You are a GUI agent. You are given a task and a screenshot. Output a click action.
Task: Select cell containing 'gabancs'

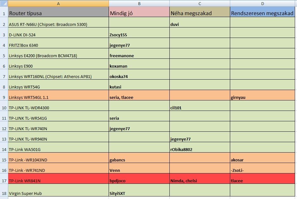(139, 158)
